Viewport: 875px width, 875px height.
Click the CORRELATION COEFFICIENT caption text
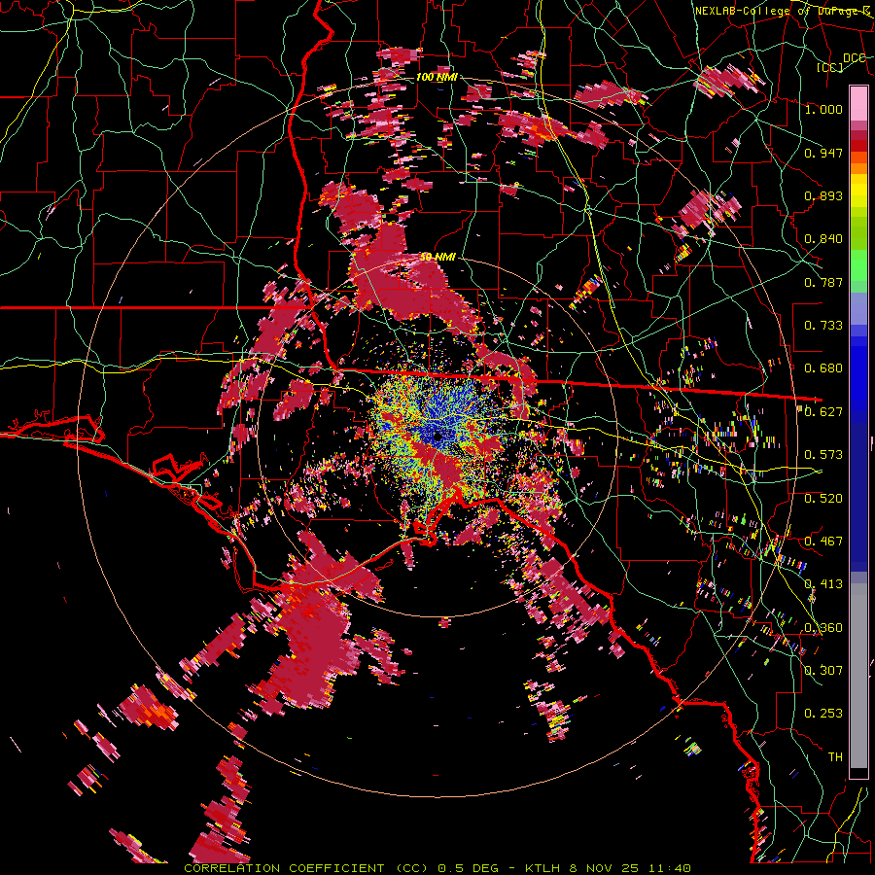284,868
